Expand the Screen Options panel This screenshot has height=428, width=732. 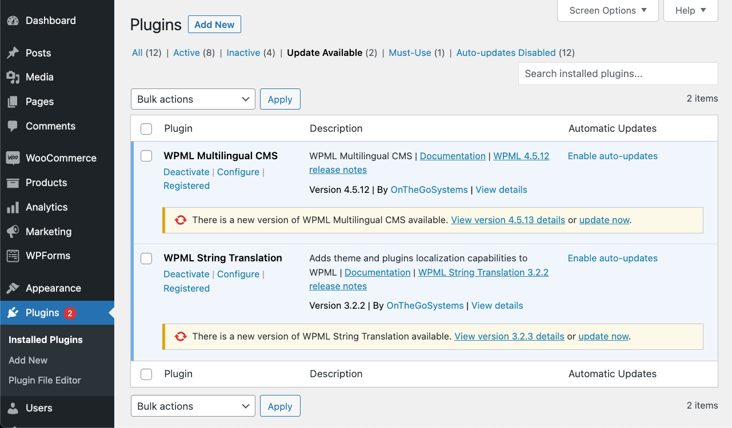(x=608, y=10)
